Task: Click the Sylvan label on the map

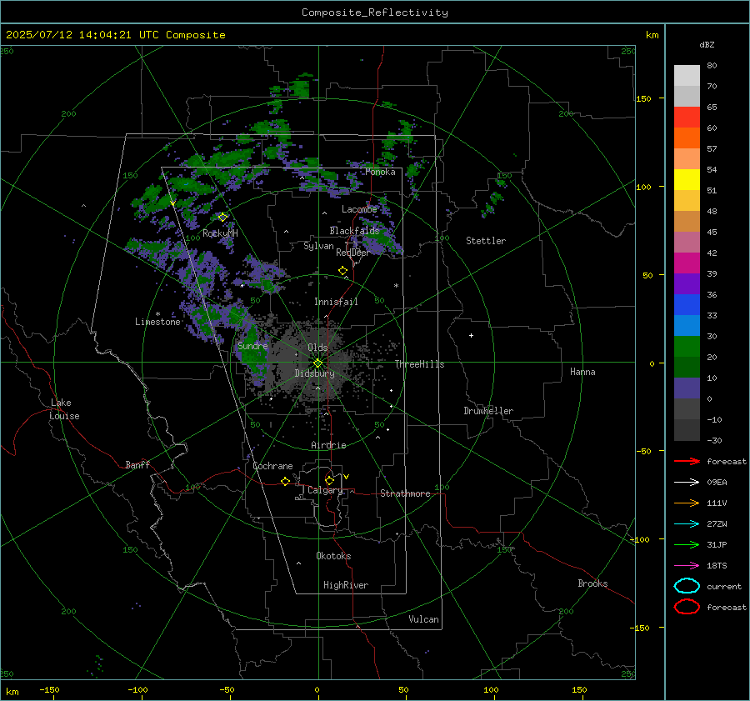Action: tap(318, 246)
